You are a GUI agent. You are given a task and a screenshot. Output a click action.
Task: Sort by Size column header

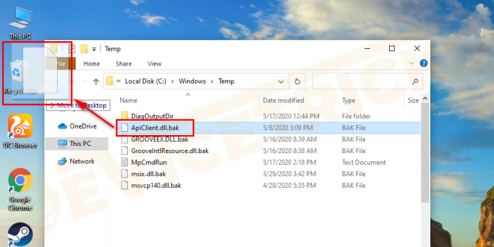point(413,100)
